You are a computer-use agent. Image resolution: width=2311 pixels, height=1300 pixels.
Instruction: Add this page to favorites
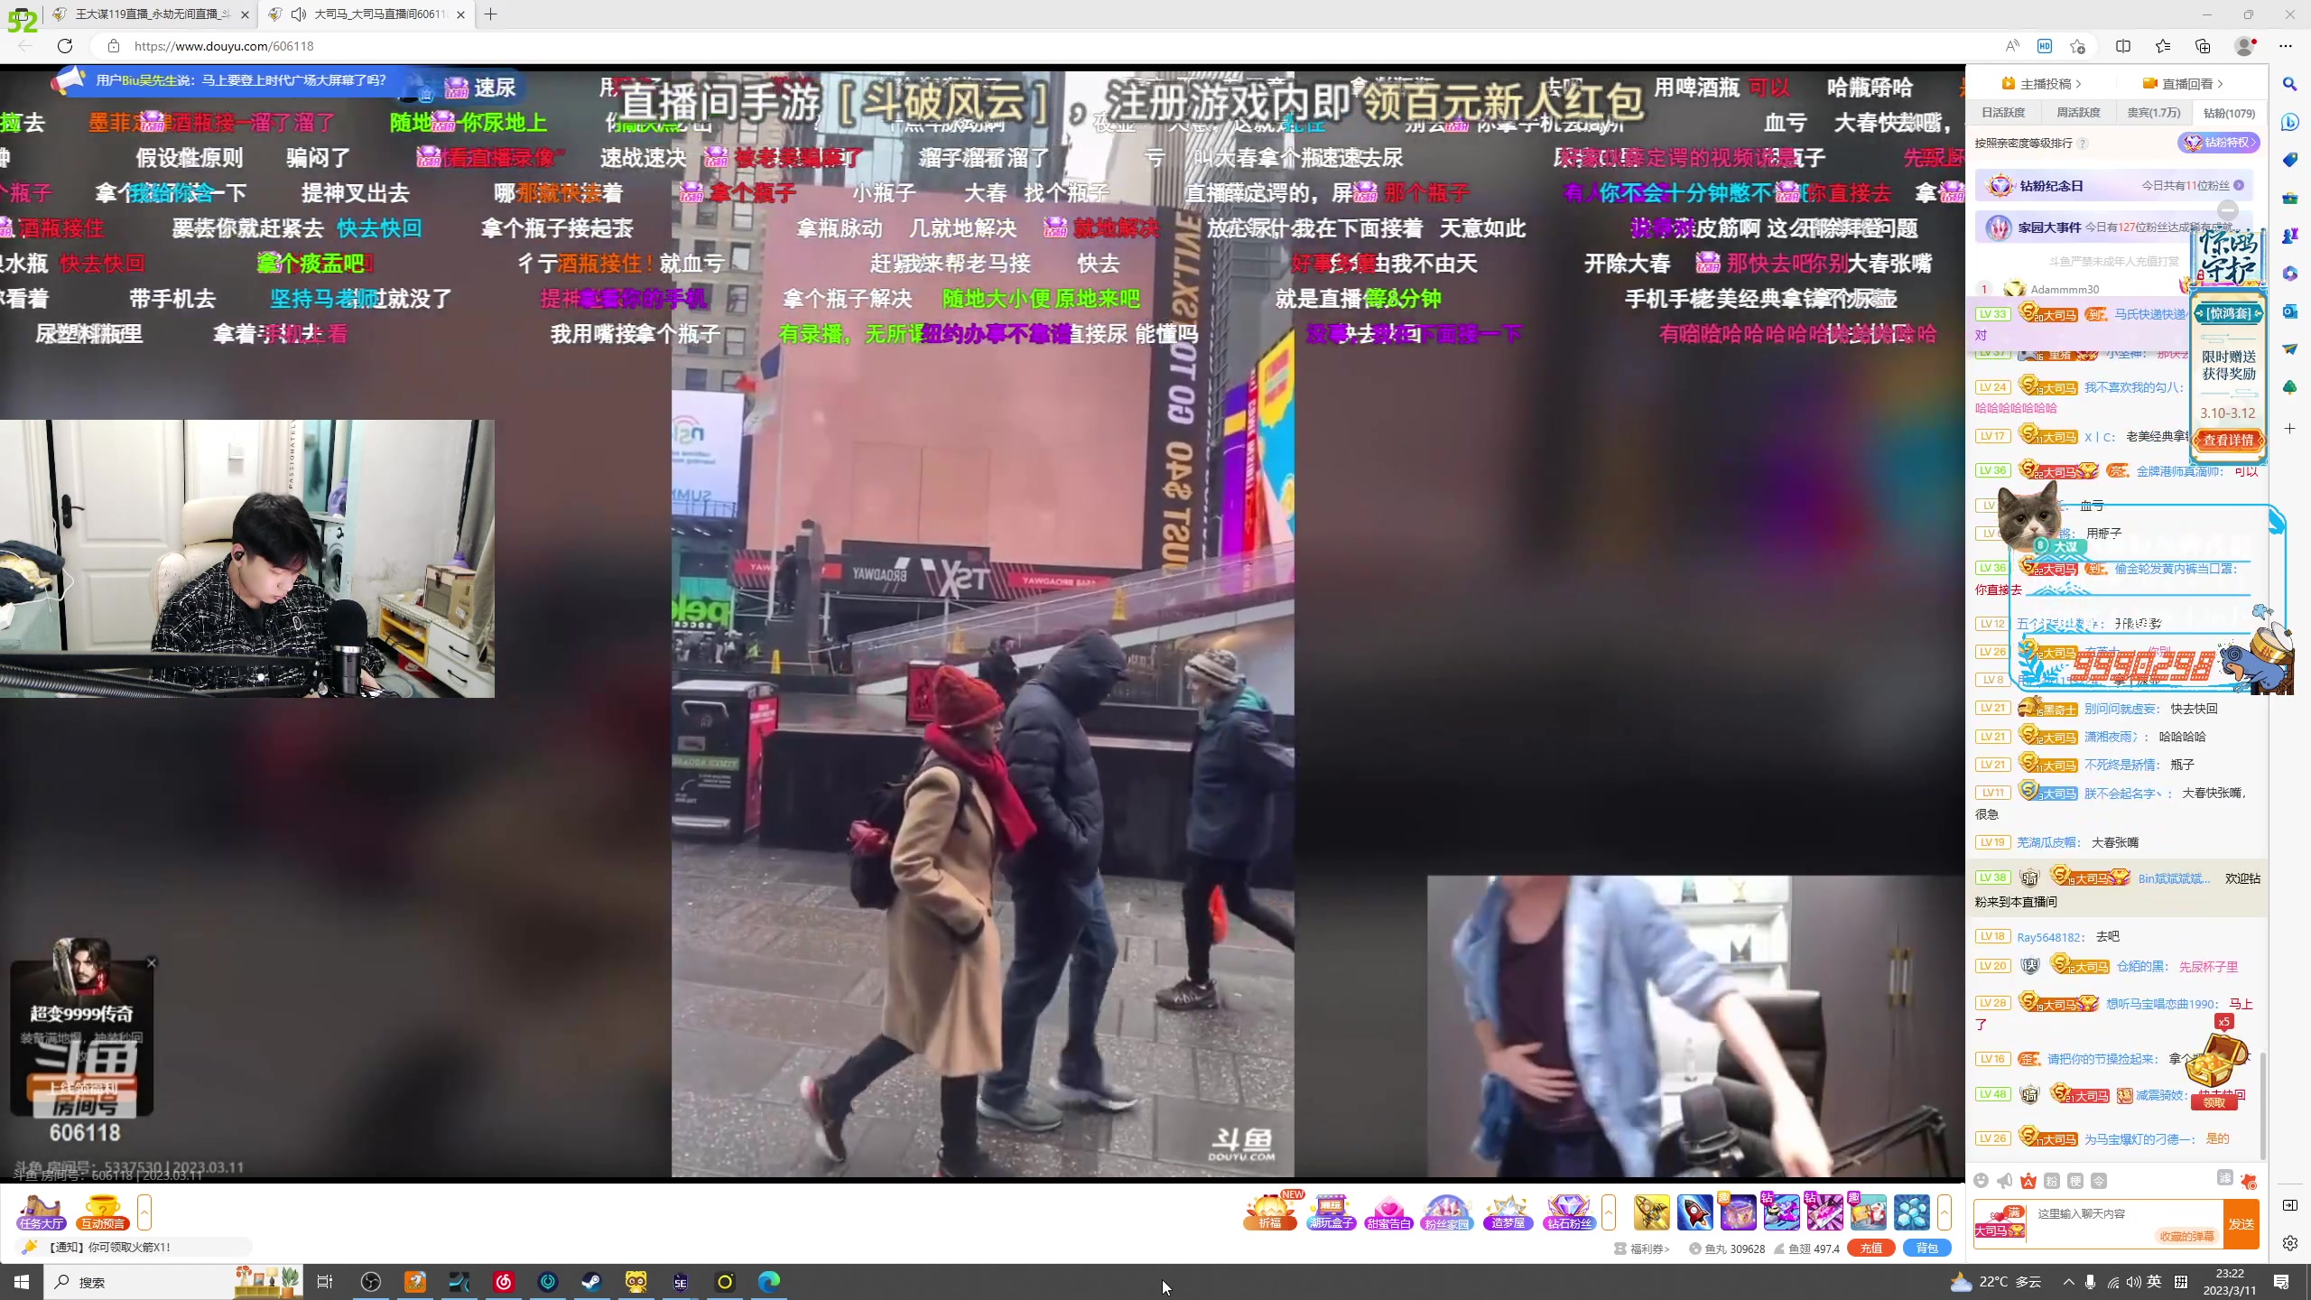tap(2077, 46)
